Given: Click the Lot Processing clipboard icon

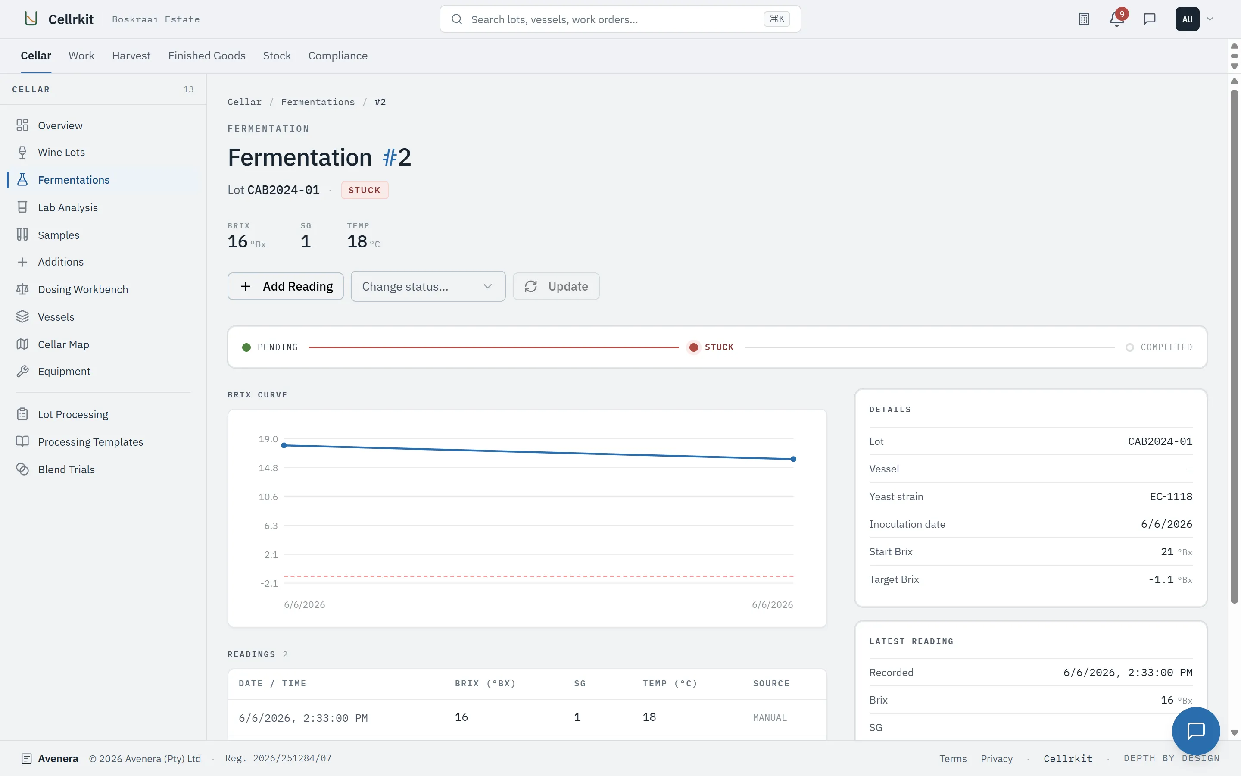Looking at the screenshot, I should coord(22,414).
